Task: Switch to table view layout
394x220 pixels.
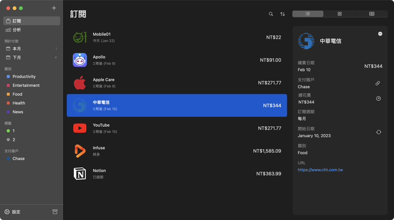Action: click(x=372, y=14)
